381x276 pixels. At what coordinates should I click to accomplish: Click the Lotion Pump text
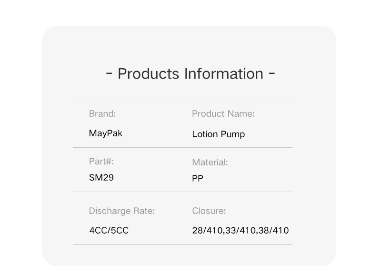click(x=219, y=134)
